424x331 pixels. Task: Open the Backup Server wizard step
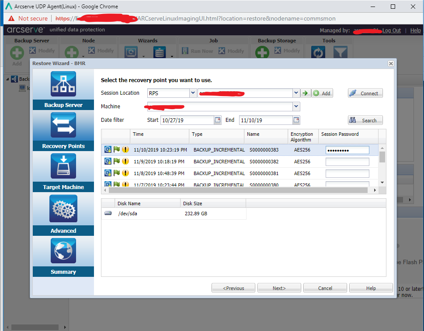[x=63, y=89]
